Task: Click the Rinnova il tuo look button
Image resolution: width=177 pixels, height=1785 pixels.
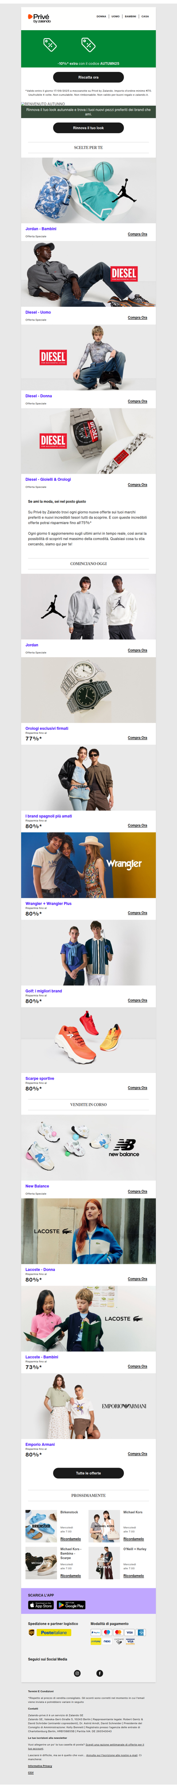Action: [x=88, y=127]
